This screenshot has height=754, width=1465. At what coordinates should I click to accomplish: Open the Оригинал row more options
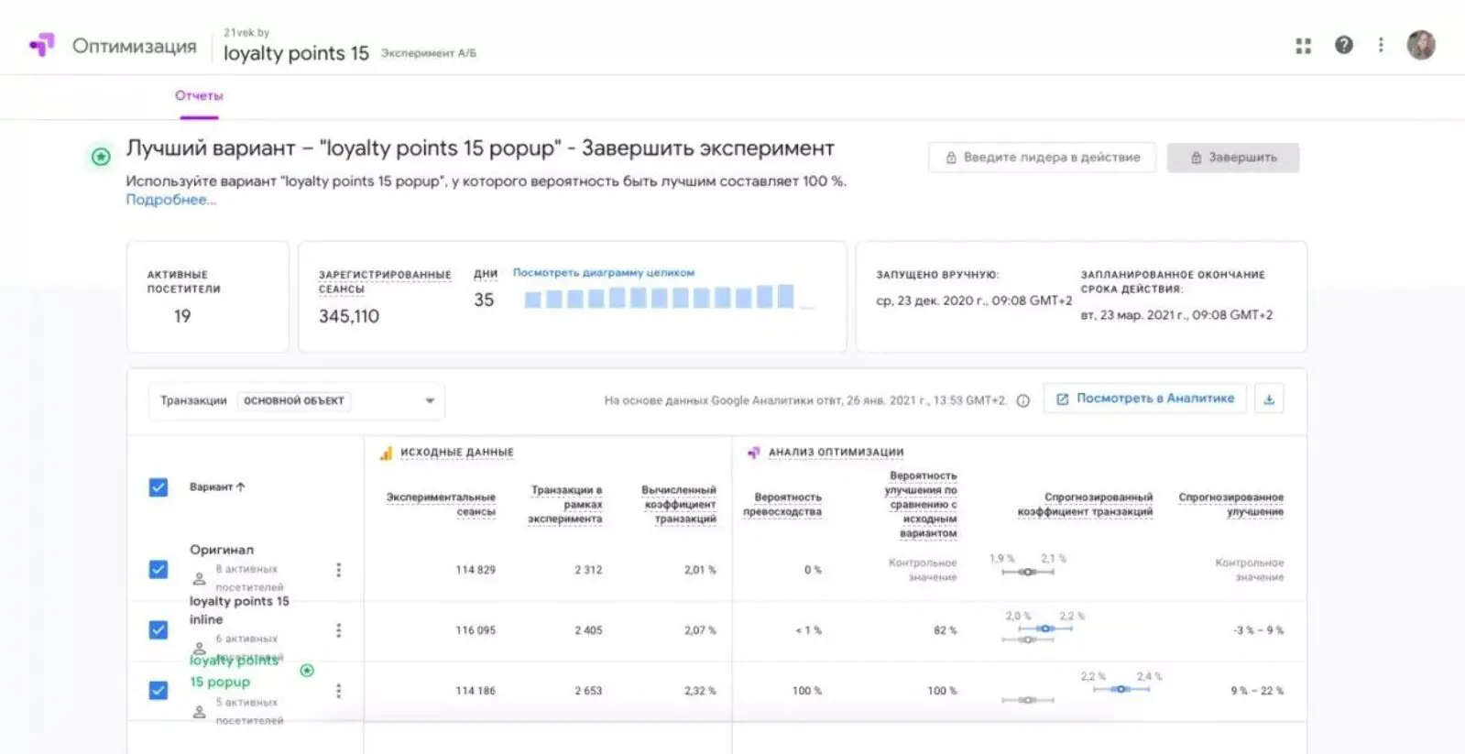pos(338,570)
